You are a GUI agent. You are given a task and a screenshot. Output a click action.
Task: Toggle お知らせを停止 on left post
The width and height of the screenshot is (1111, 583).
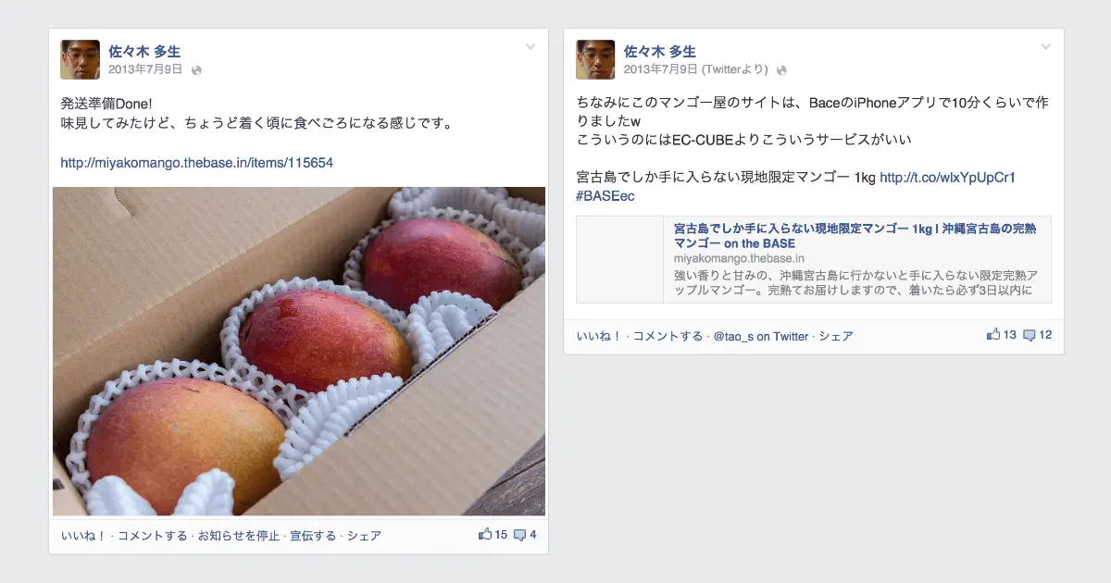[x=238, y=536]
